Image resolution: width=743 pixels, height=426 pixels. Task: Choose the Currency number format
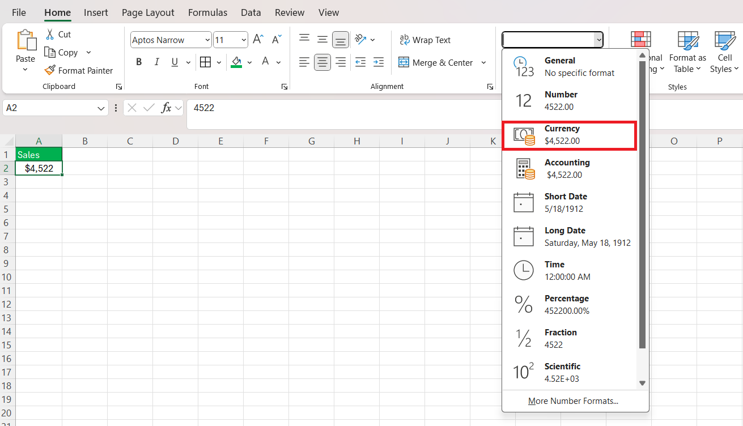tap(570, 135)
